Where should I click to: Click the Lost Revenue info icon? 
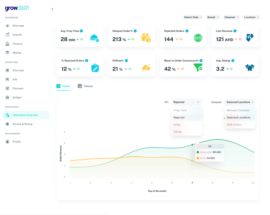tap(235, 31)
